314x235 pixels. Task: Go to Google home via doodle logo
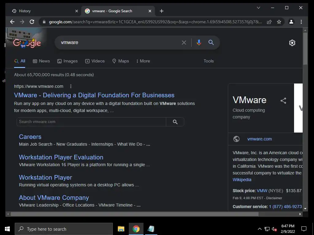pyautogui.click(x=27, y=43)
